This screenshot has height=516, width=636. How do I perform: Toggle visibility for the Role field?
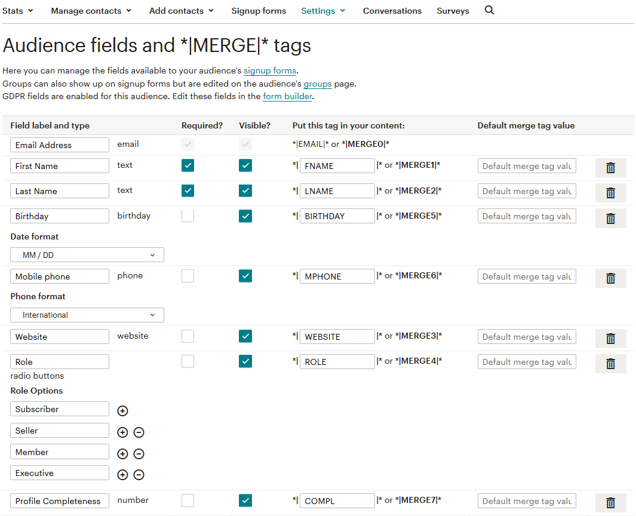245,361
